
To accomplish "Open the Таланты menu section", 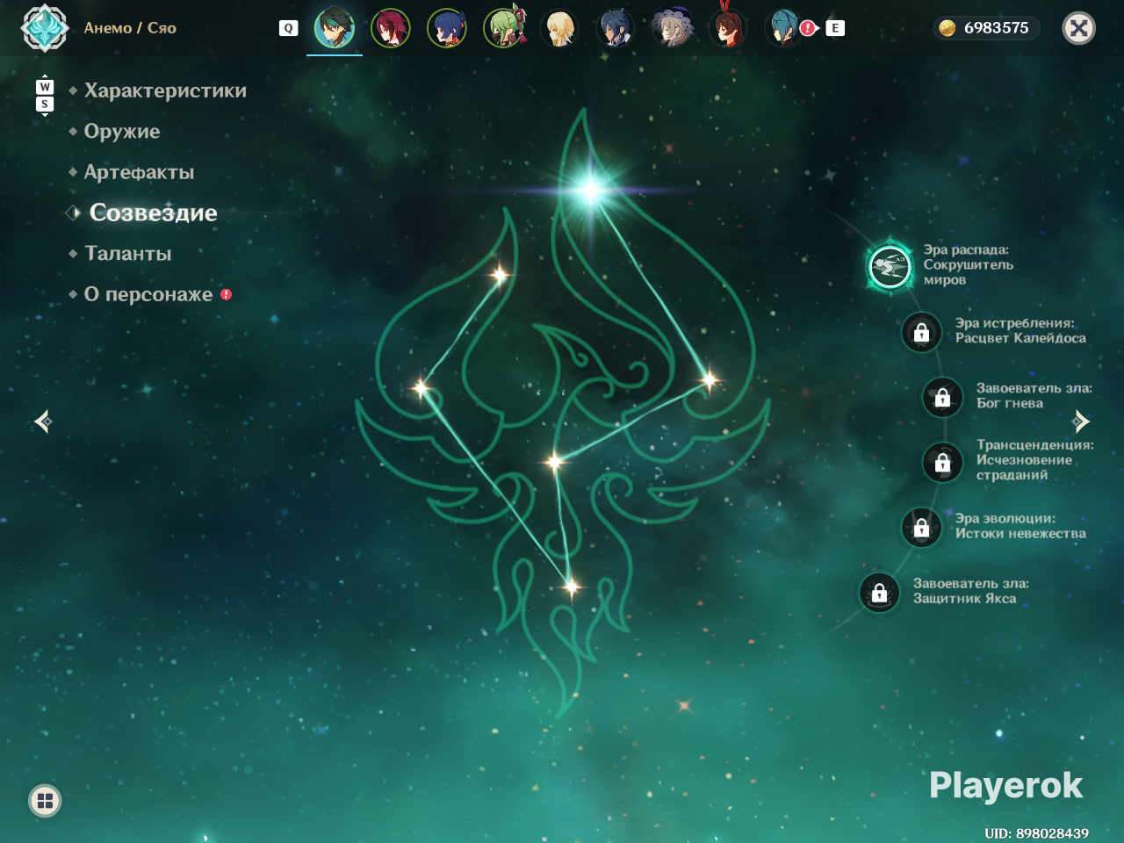I will [128, 254].
